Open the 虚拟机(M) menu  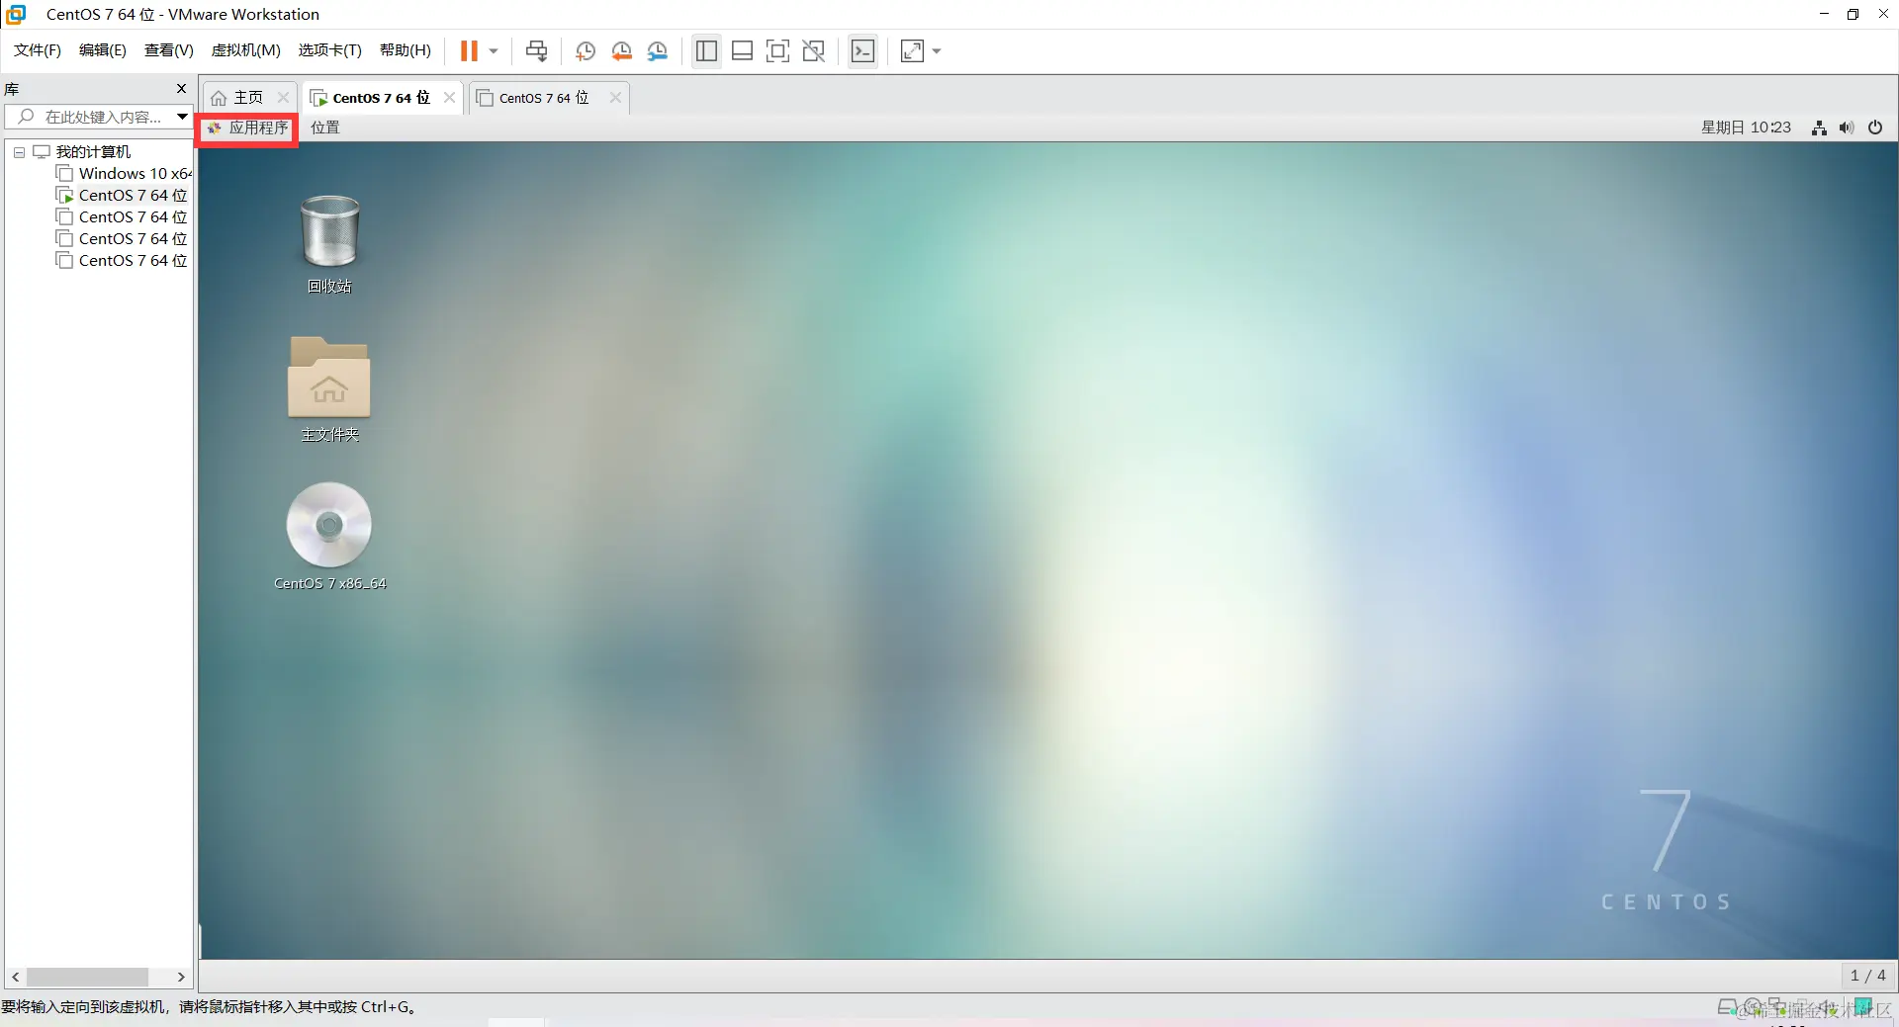[x=246, y=50]
